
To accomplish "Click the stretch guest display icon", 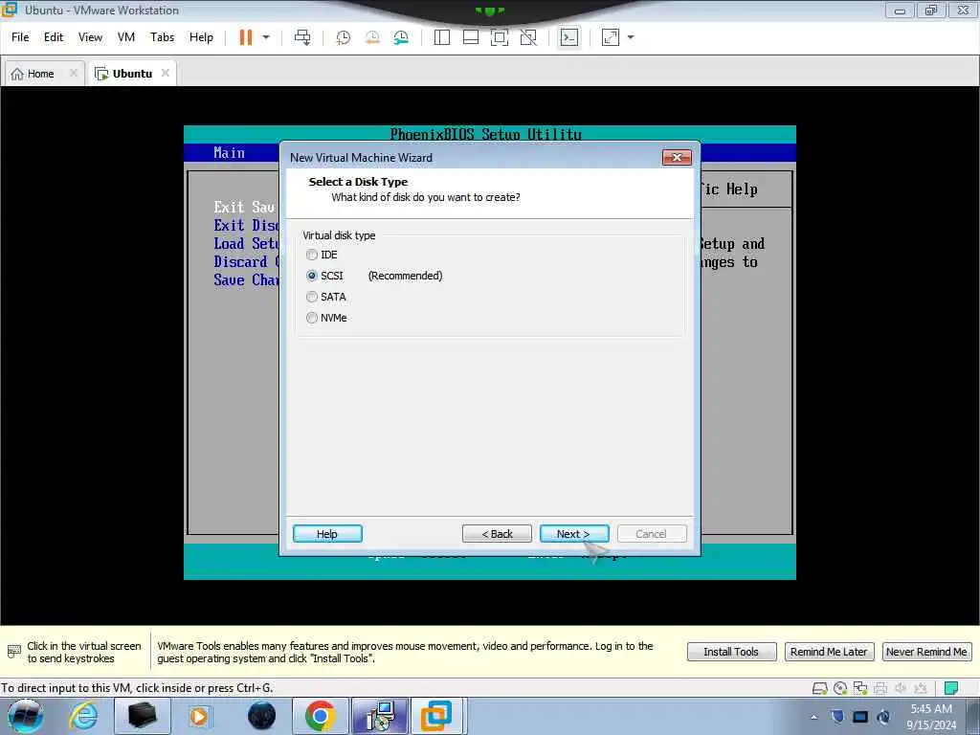I will (x=610, y=37).
